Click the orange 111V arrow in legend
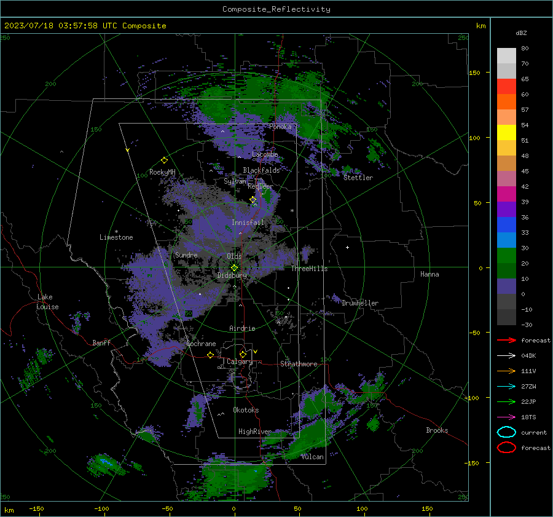This screenshot has height=517, width=553. coord(506,371)
